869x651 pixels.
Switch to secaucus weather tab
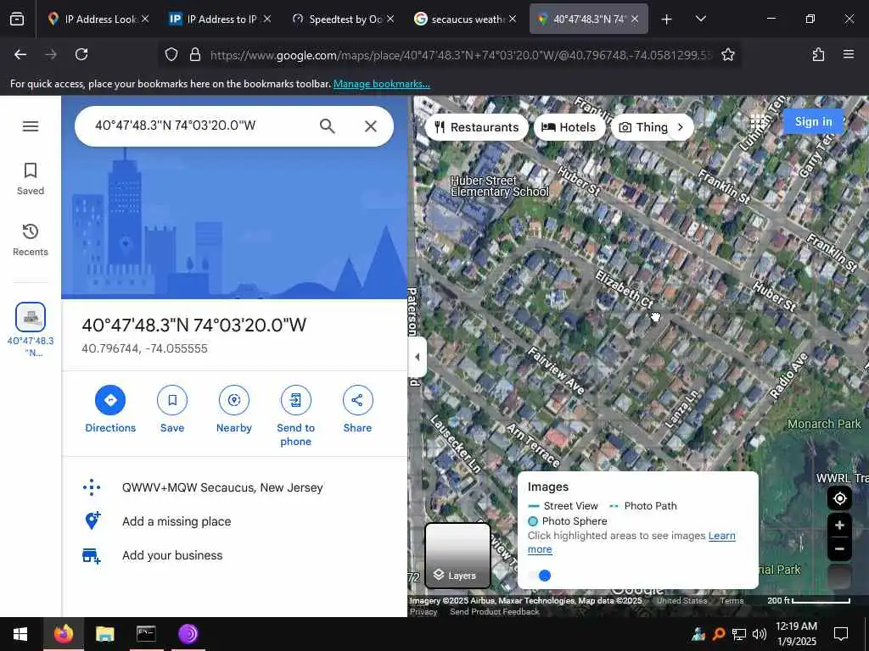click(x=464, y=19)
